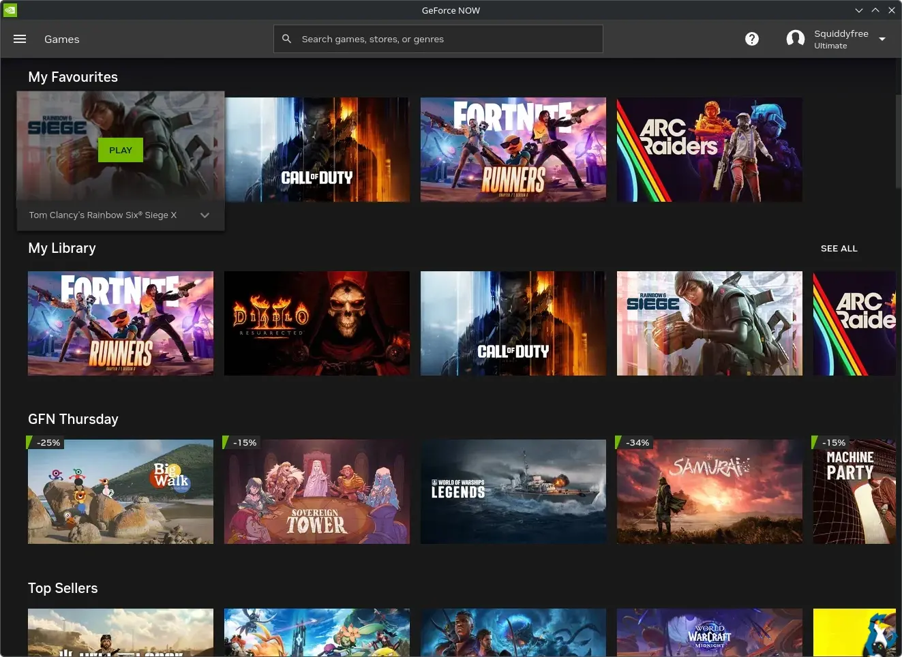The image size is (902, 657).
Task: Open Call of Duty in My Library
Action: [513, 324]
